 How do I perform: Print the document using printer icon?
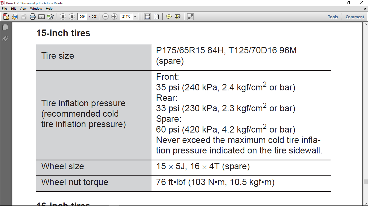point(33,17)
